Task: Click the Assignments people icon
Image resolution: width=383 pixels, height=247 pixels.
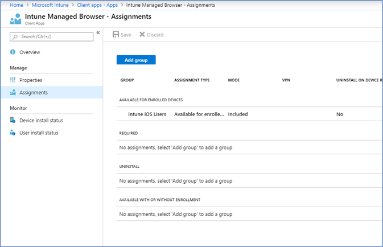Action: click(13, 92)
